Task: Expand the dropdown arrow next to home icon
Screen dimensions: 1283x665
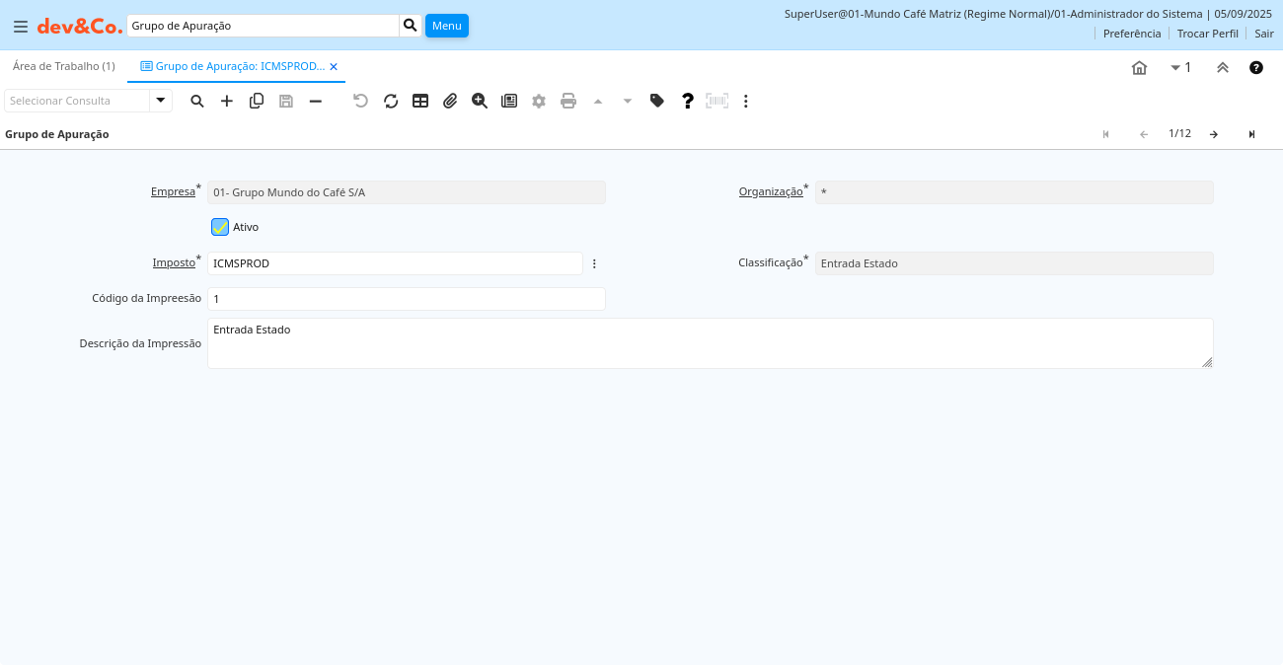Action: click(1175, 68)
